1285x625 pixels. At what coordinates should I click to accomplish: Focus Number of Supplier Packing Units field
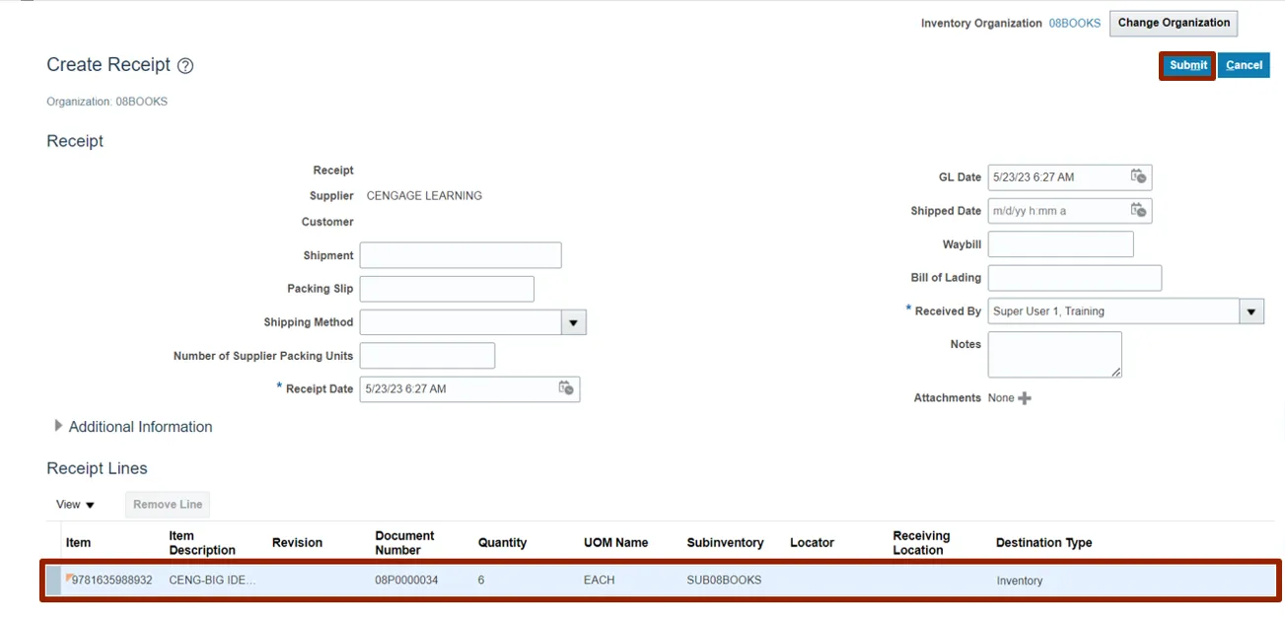(x=427, y=356)
